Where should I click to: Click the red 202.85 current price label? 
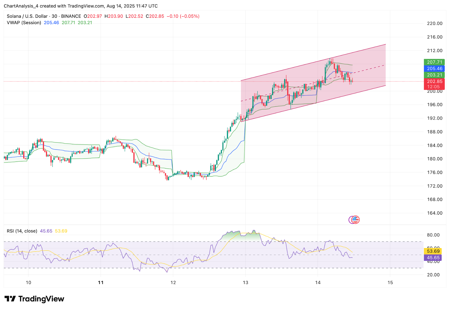coord(434,82)
